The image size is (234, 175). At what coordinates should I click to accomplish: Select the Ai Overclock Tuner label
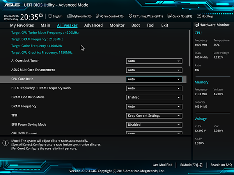25,61
